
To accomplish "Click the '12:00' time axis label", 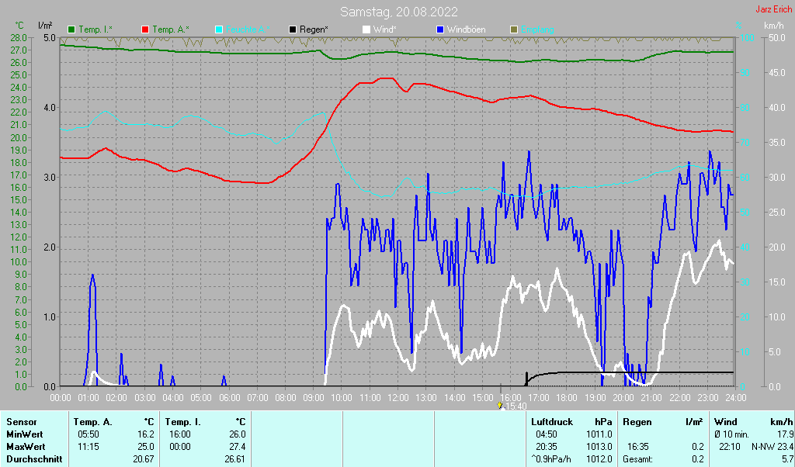I will click(x=398, y=398).
